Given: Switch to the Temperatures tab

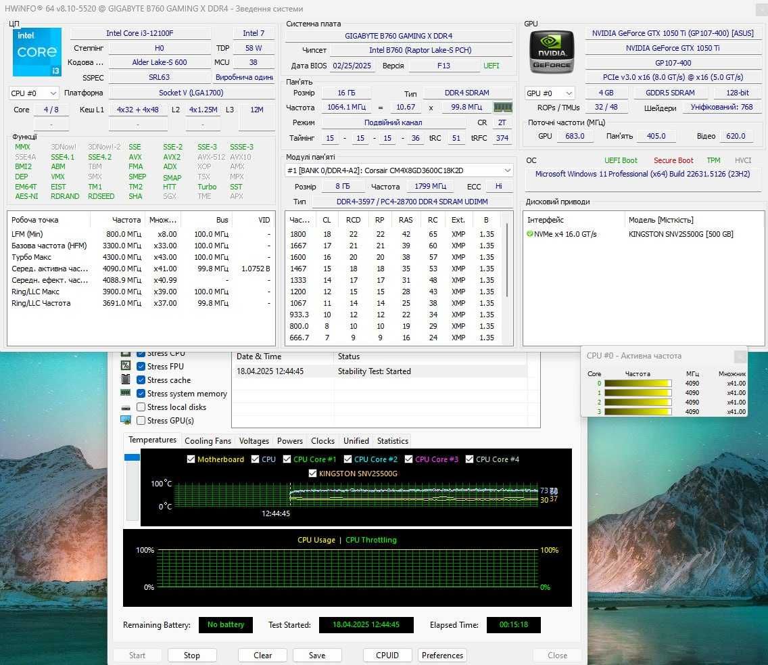Looking at the screenshot, I should [152, 440].
